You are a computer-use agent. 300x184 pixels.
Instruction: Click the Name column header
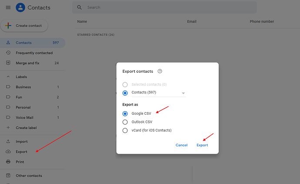82,22
